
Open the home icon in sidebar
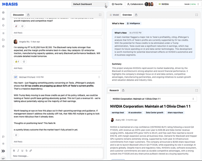[x=3, y=12]
